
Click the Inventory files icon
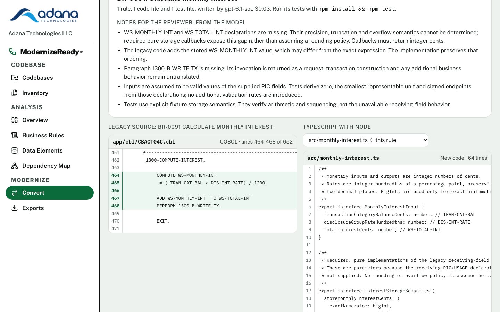pos(15,93)
